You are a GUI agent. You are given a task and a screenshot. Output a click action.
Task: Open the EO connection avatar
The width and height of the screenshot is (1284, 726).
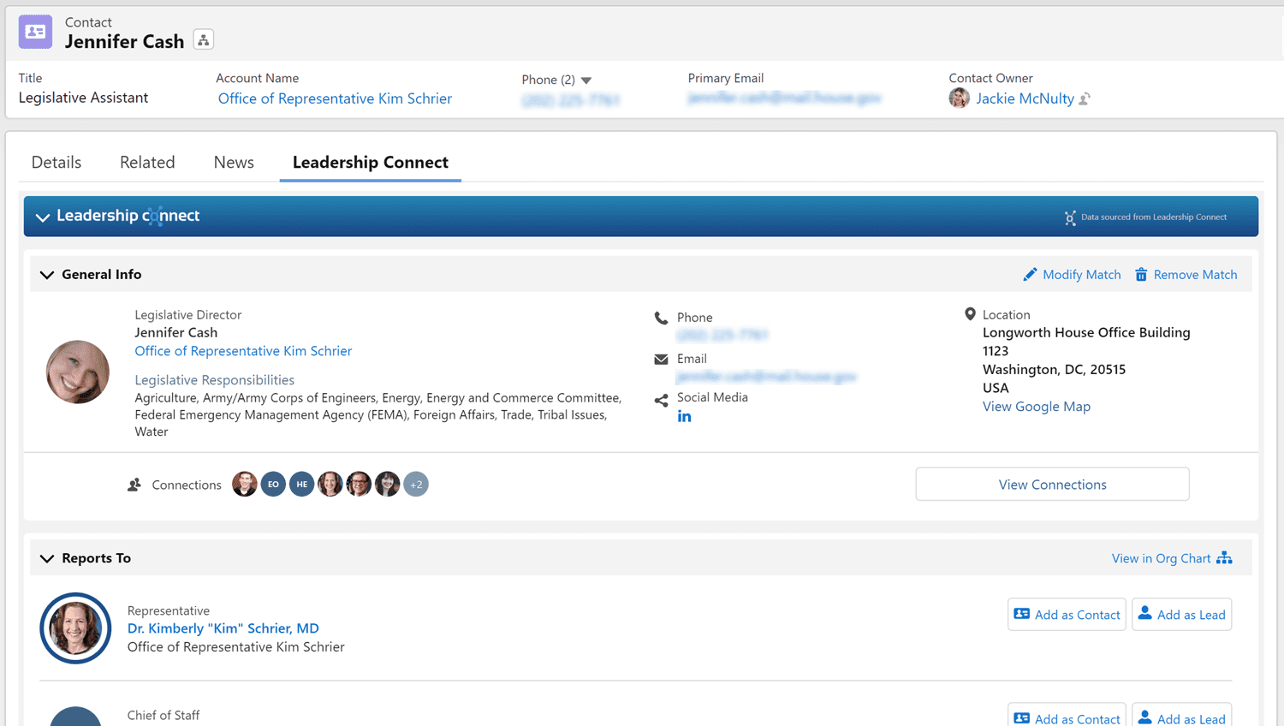click(273, 485)
